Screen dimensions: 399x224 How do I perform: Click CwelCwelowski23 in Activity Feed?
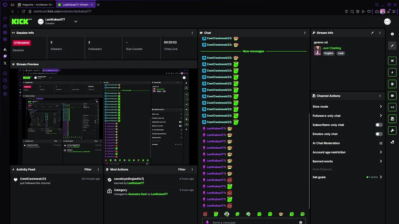pos(33,179)
